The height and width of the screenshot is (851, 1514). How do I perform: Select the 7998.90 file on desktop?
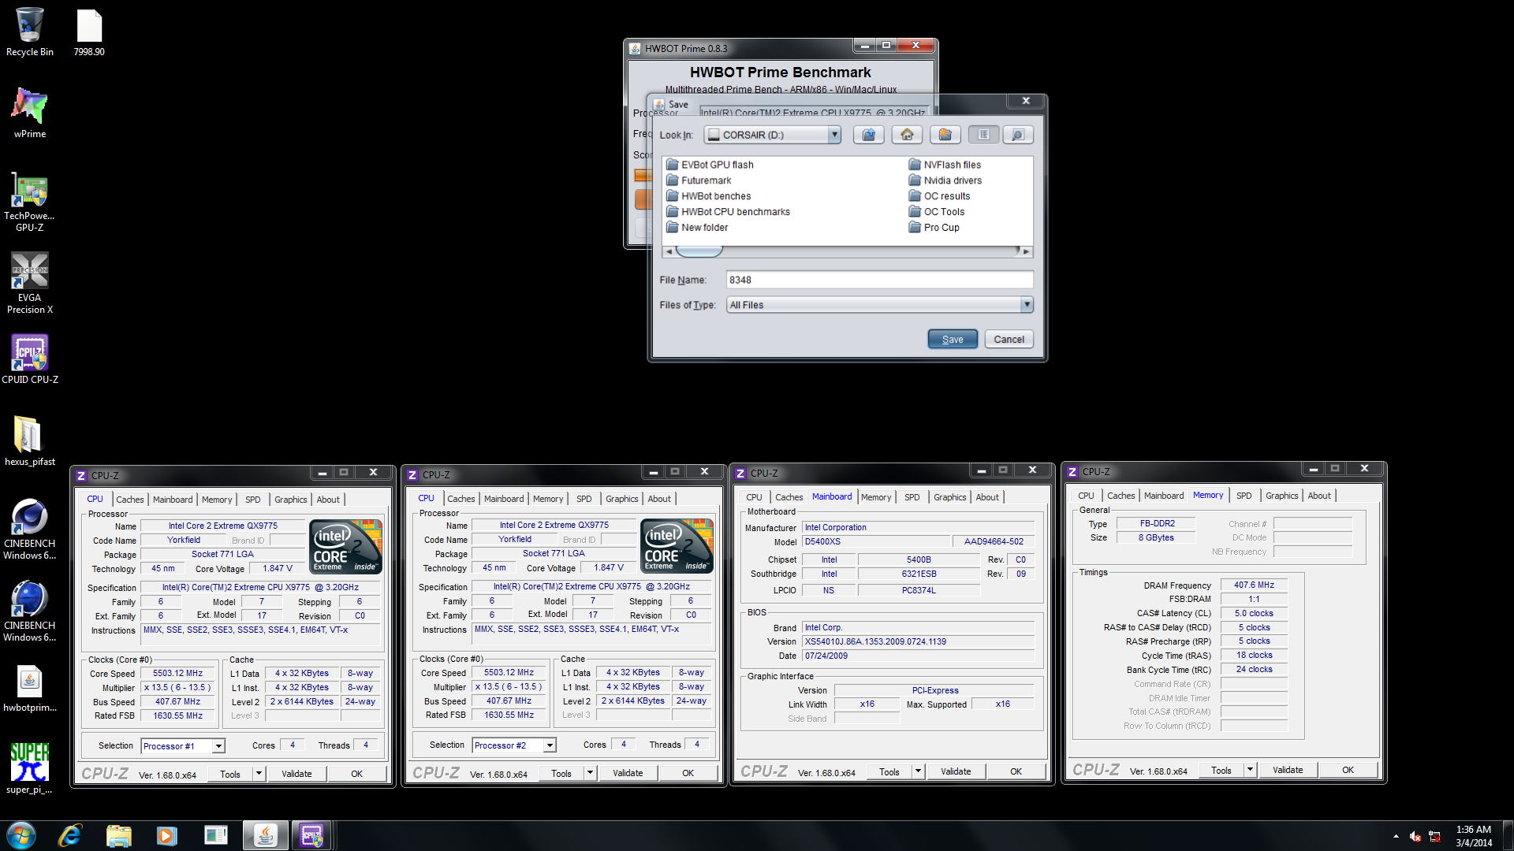coord(89,32)
